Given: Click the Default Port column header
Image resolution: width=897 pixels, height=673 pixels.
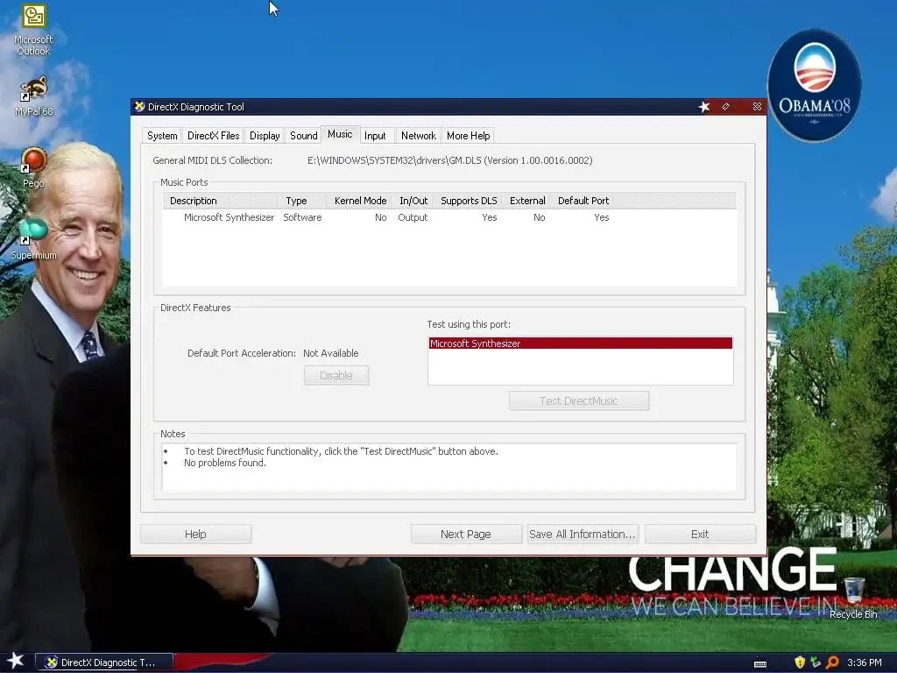Looking at the screenshot, I should point(583,201).
